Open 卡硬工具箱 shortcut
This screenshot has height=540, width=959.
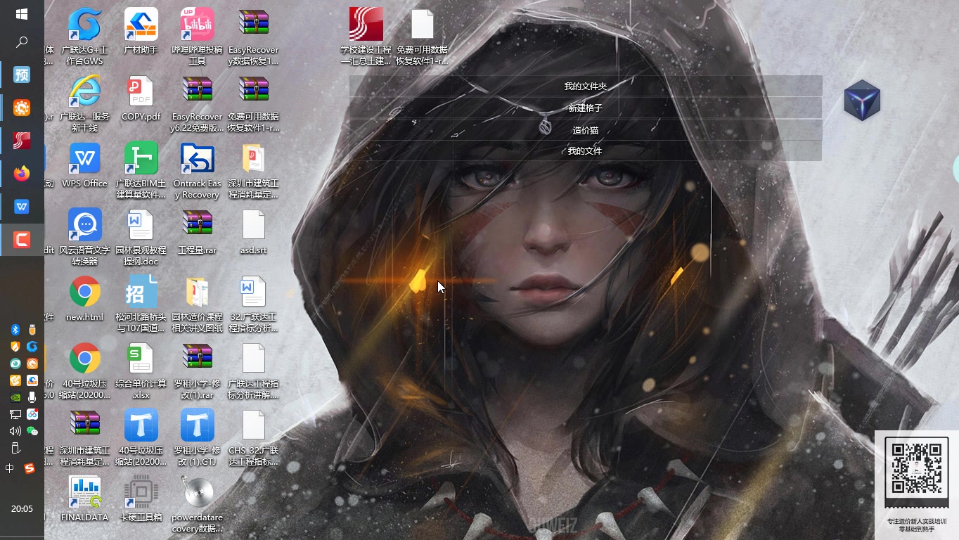(141, 499)
